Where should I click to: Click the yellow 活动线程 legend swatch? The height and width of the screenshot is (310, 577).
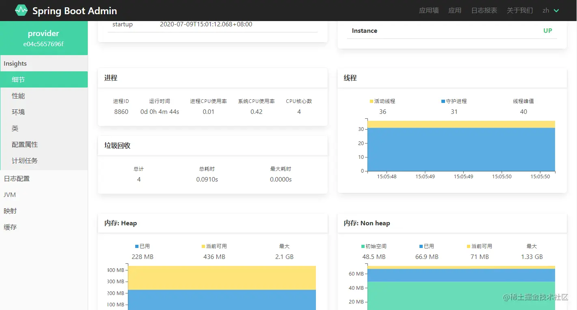tap(372, 101)
